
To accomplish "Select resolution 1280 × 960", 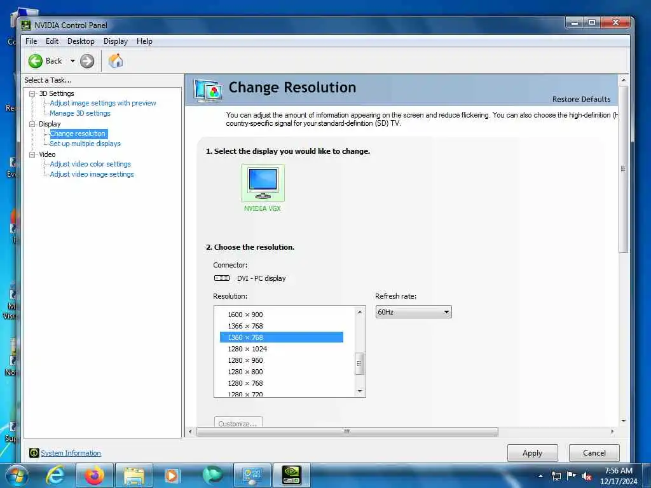I will tap(282, 361).
